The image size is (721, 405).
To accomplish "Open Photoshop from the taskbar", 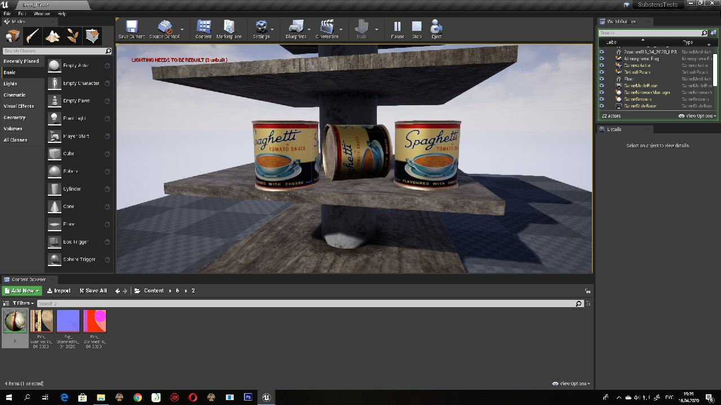I will pyautogui.click(x=248, y=397).
